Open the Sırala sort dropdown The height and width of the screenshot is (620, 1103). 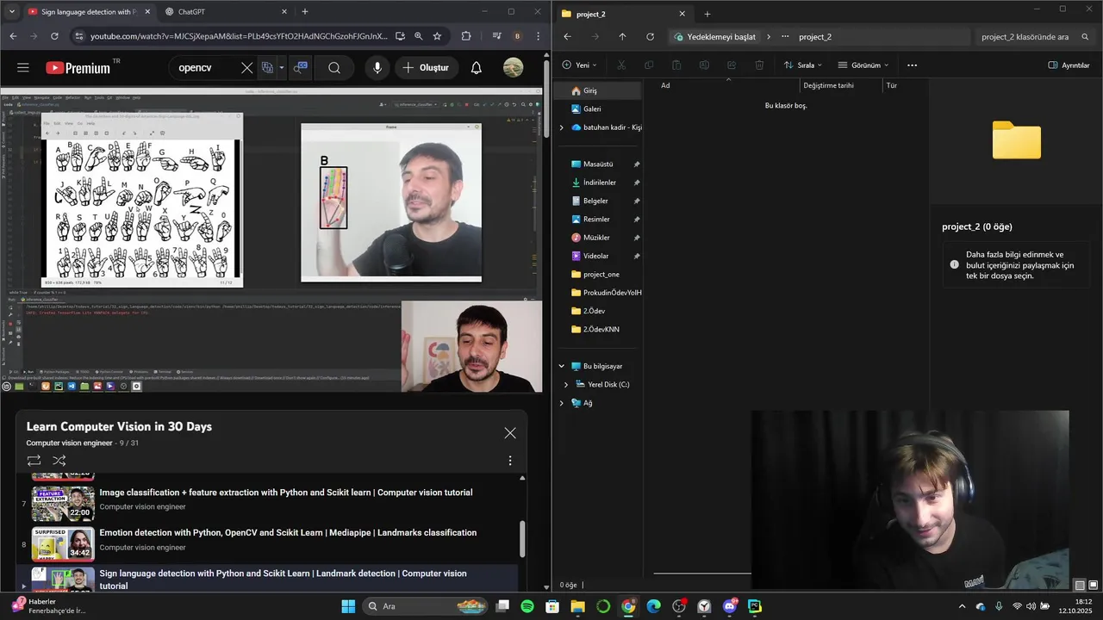coord(802,65)
